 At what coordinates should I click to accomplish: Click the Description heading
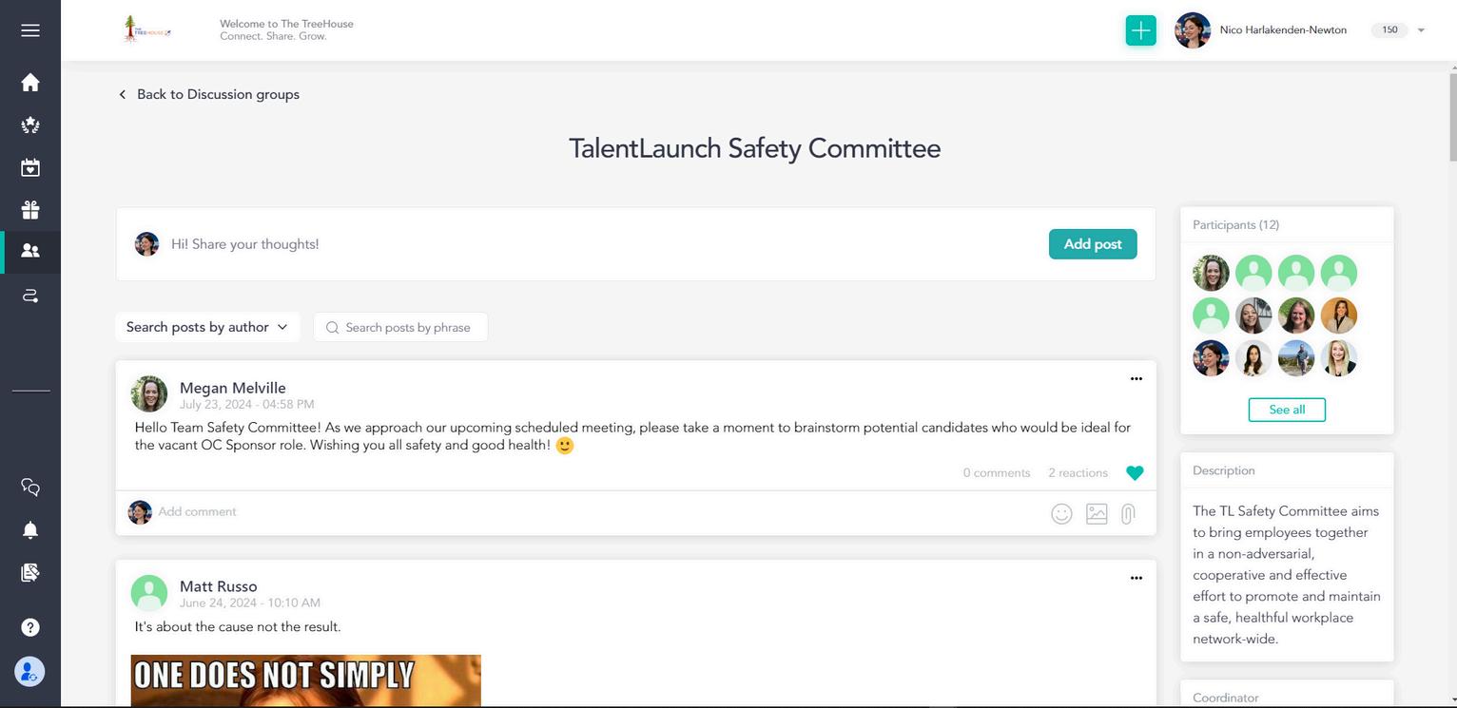tap(1224, 470)
